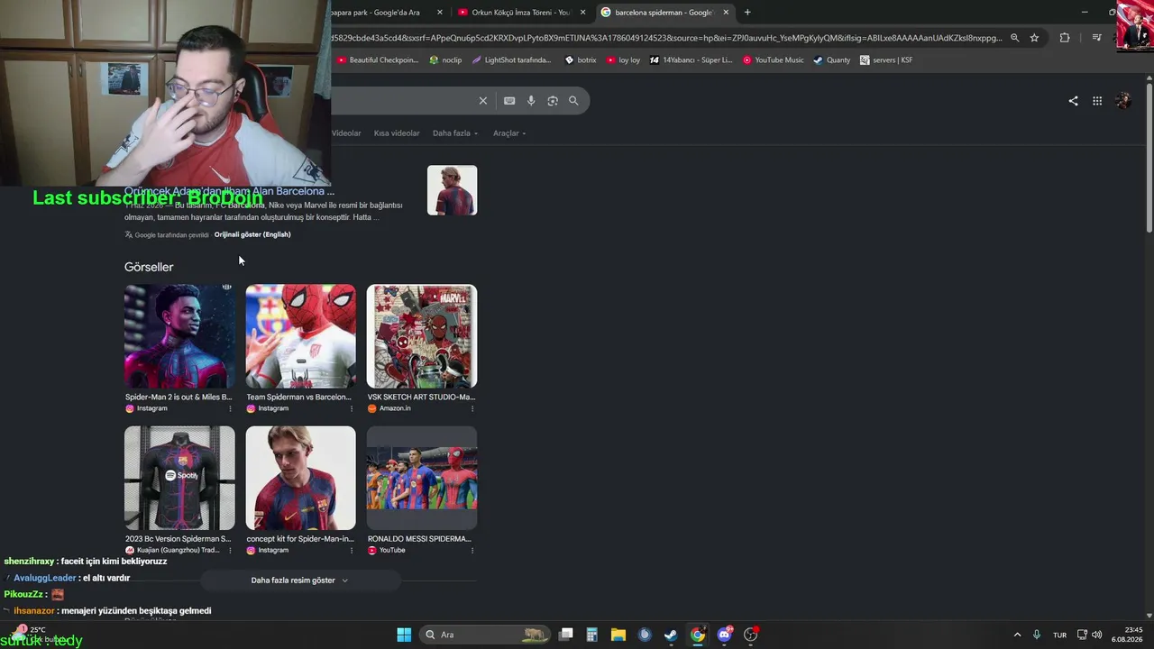
Task: Switch to the 'Kısa videolar' results filter
Action: pos(397,133)
